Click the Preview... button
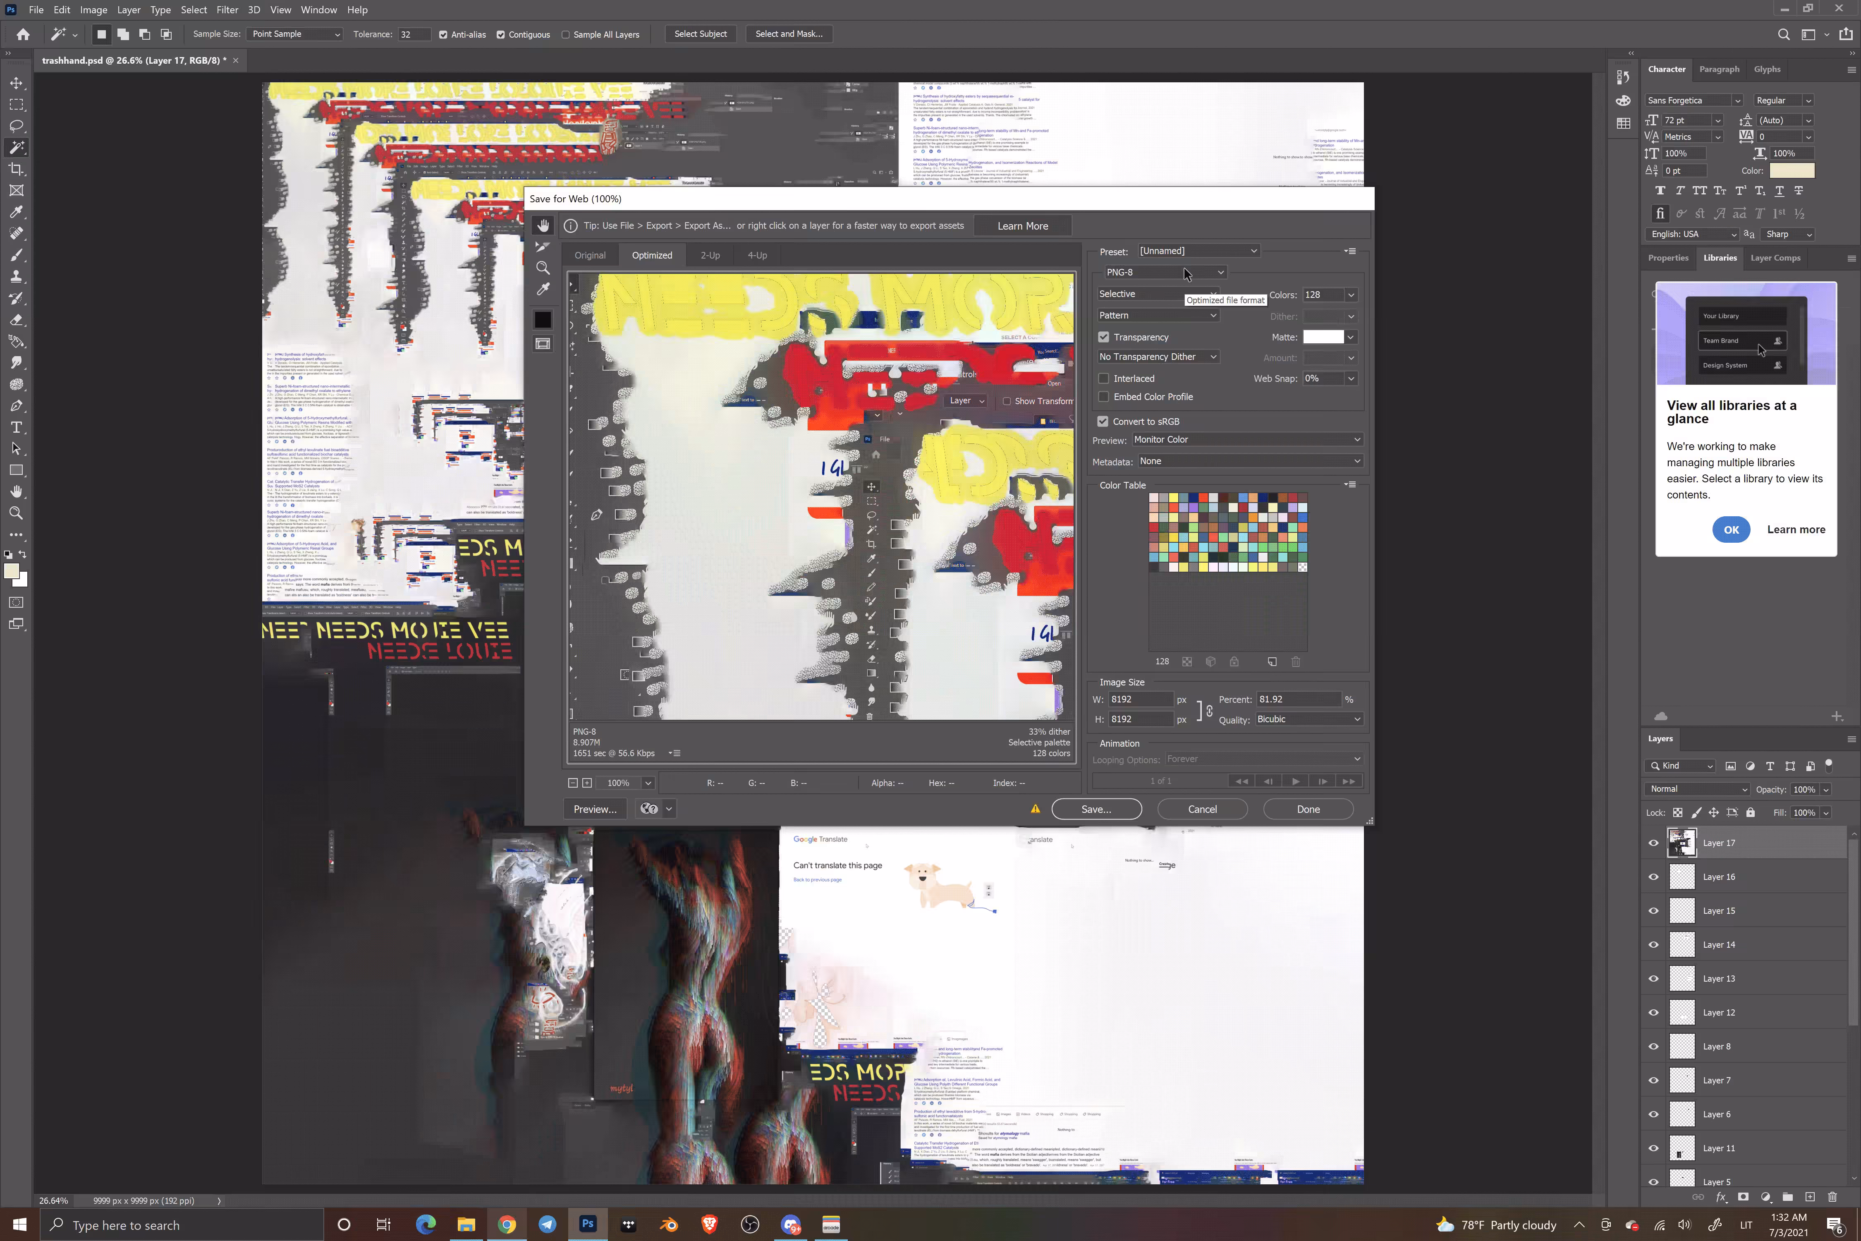1861x1241 pixels. click(595, 809)
